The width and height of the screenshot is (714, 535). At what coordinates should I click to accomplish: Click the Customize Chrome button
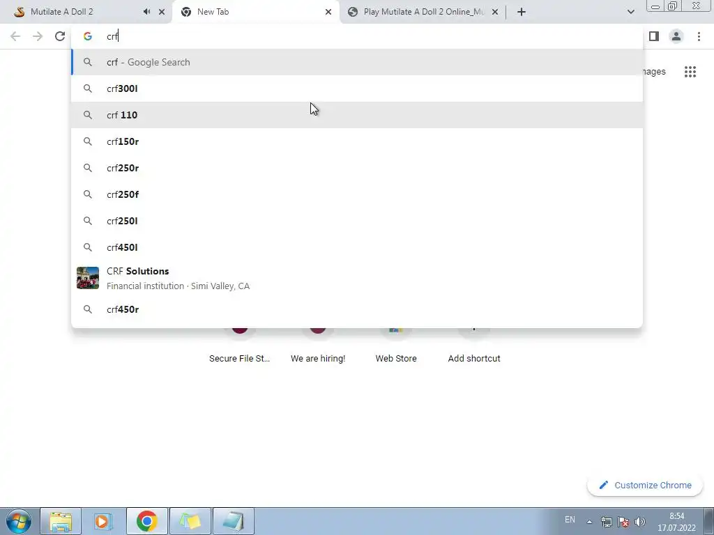point(645,486)
